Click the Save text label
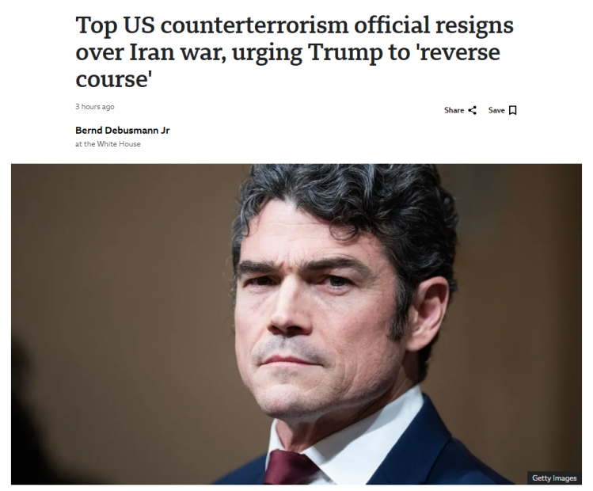593x491 pixels. 496,110
